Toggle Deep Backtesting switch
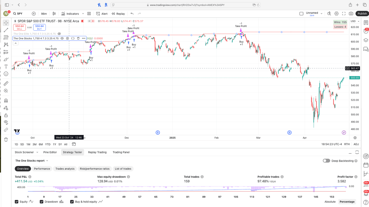This screenshot has width=369, height=207. pyautogui.click(x=326, y=161)
